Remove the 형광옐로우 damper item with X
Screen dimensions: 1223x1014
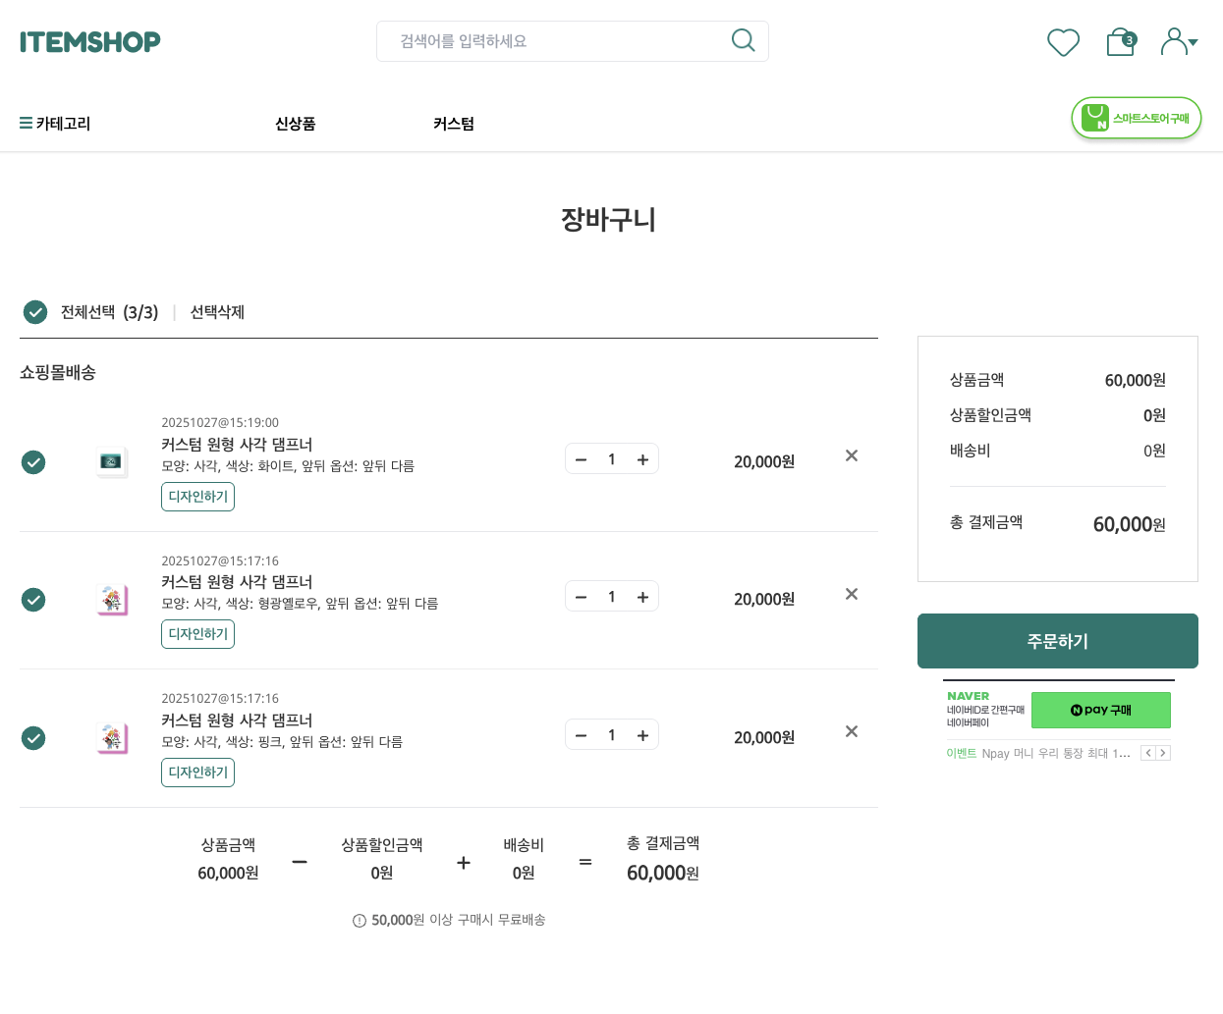tap(852, 594)
